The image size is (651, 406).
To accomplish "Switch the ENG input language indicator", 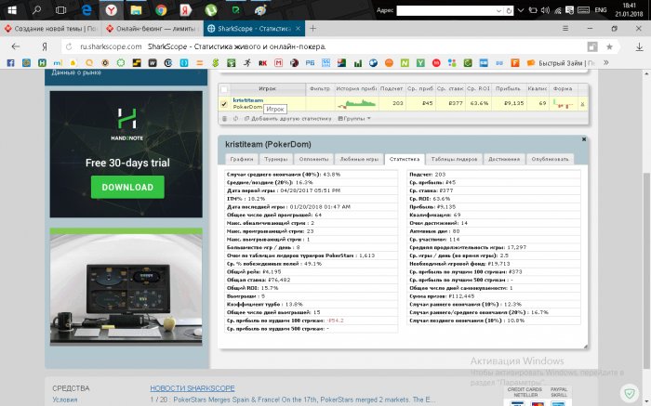I will coord(601,10).
